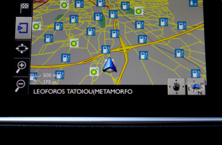Tap the highway interchange right of vehicle arrow

125,49
